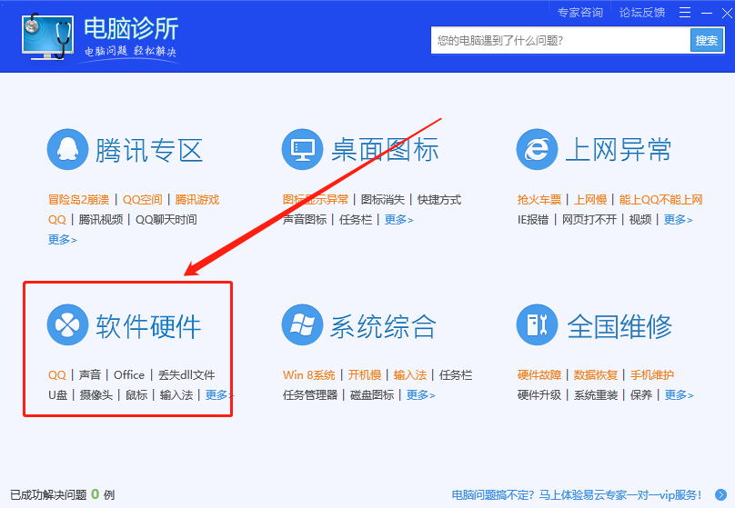
Task: Open the 开机慢 link
Action: pyautogui.click(x=364, y=375)
